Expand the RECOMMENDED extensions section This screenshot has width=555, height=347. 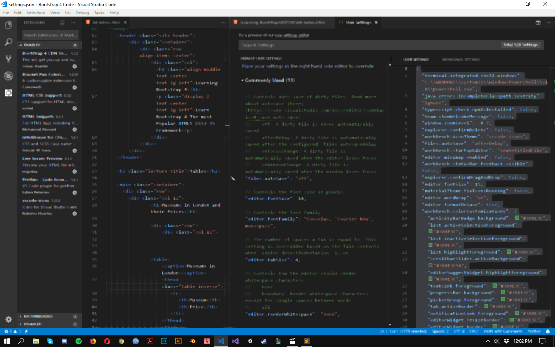(49, 317)
